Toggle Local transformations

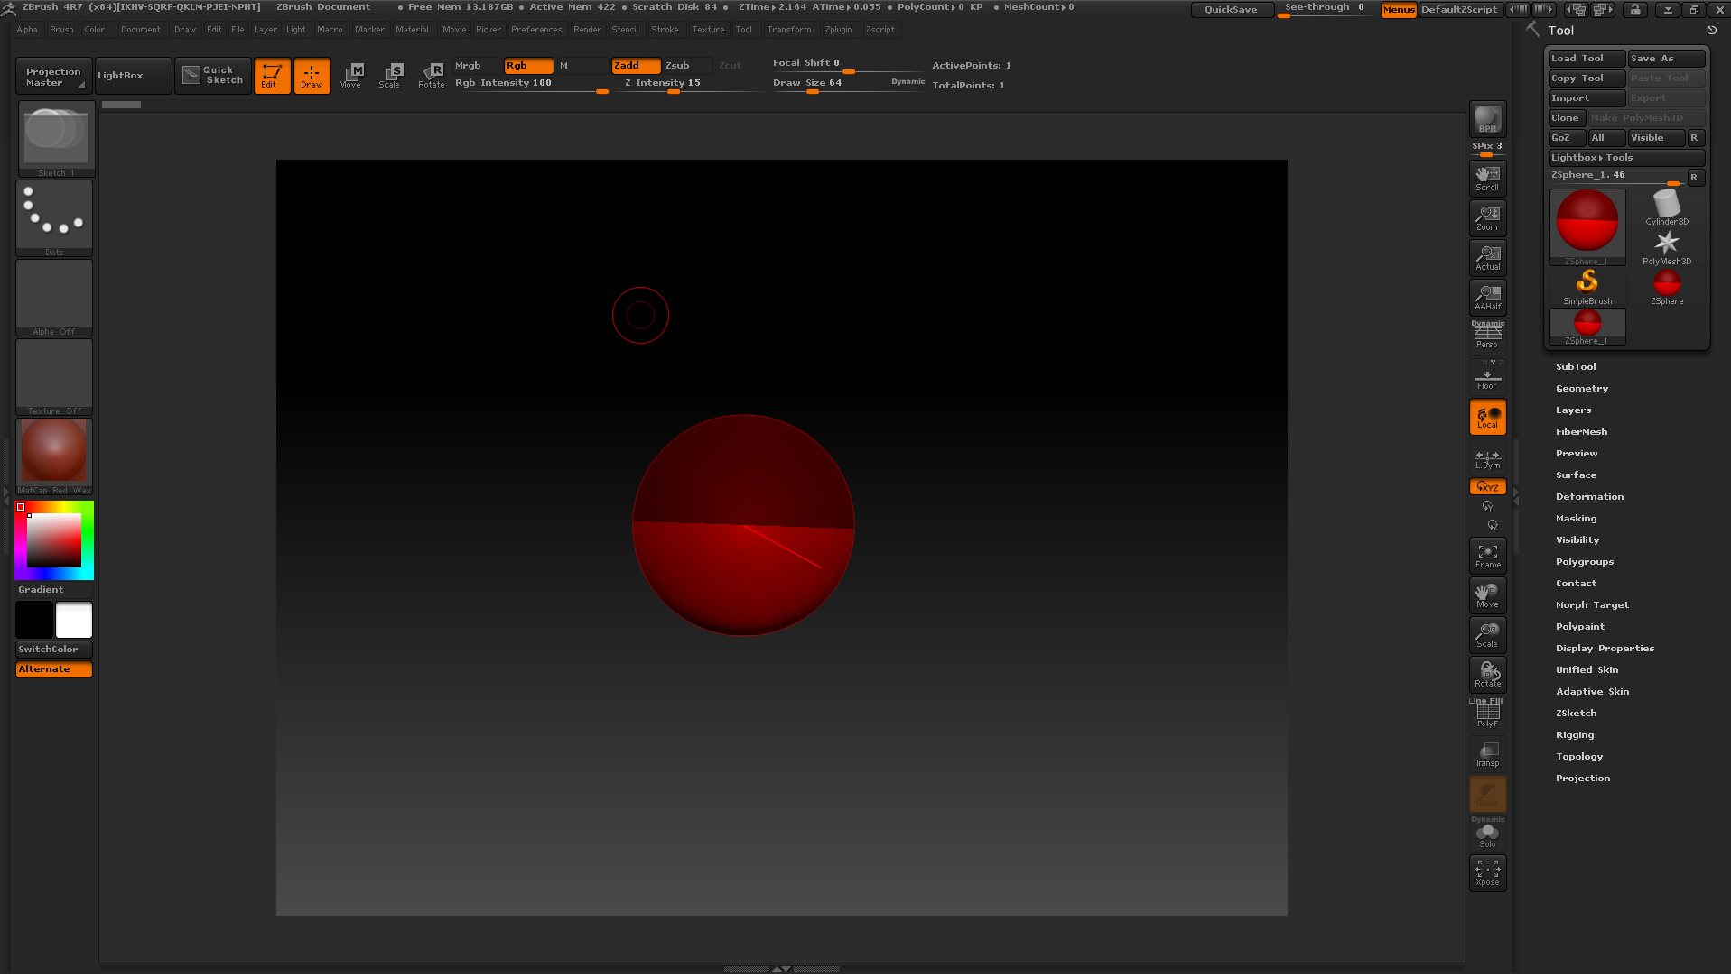click(1487, 417)
